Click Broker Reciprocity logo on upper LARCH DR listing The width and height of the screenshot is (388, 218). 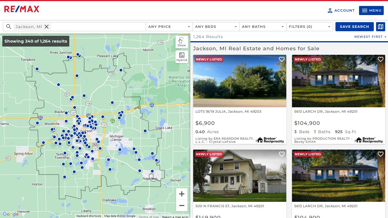pos(369,140)
